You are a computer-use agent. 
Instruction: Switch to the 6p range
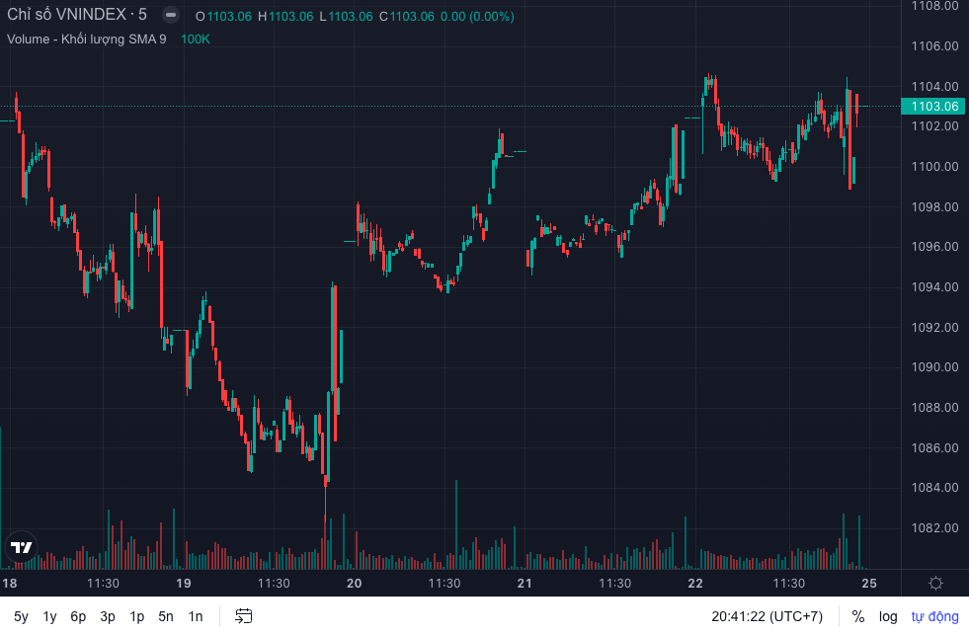coord(78,616)
